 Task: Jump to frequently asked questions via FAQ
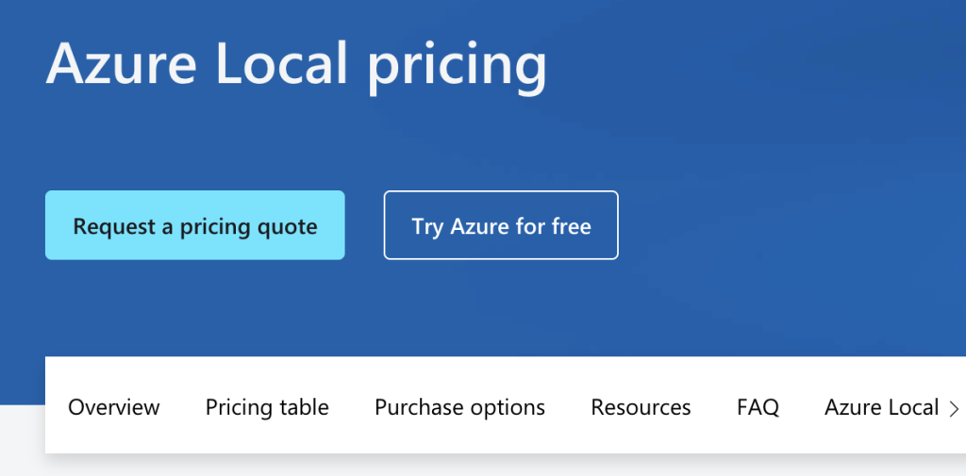coord(758,407)
